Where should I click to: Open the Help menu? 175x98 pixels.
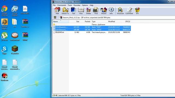[x=92, y=5]
